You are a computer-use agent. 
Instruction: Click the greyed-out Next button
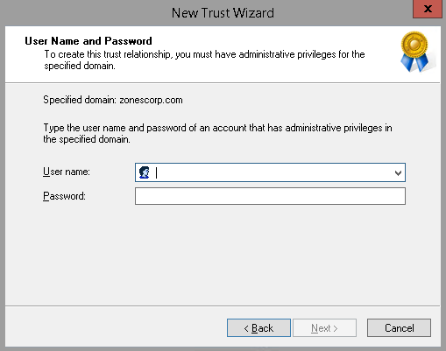pyautogui.click(x=324, y=328)
